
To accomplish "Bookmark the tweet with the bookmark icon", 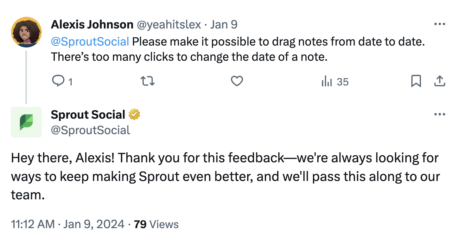I will tap(416, 81).
